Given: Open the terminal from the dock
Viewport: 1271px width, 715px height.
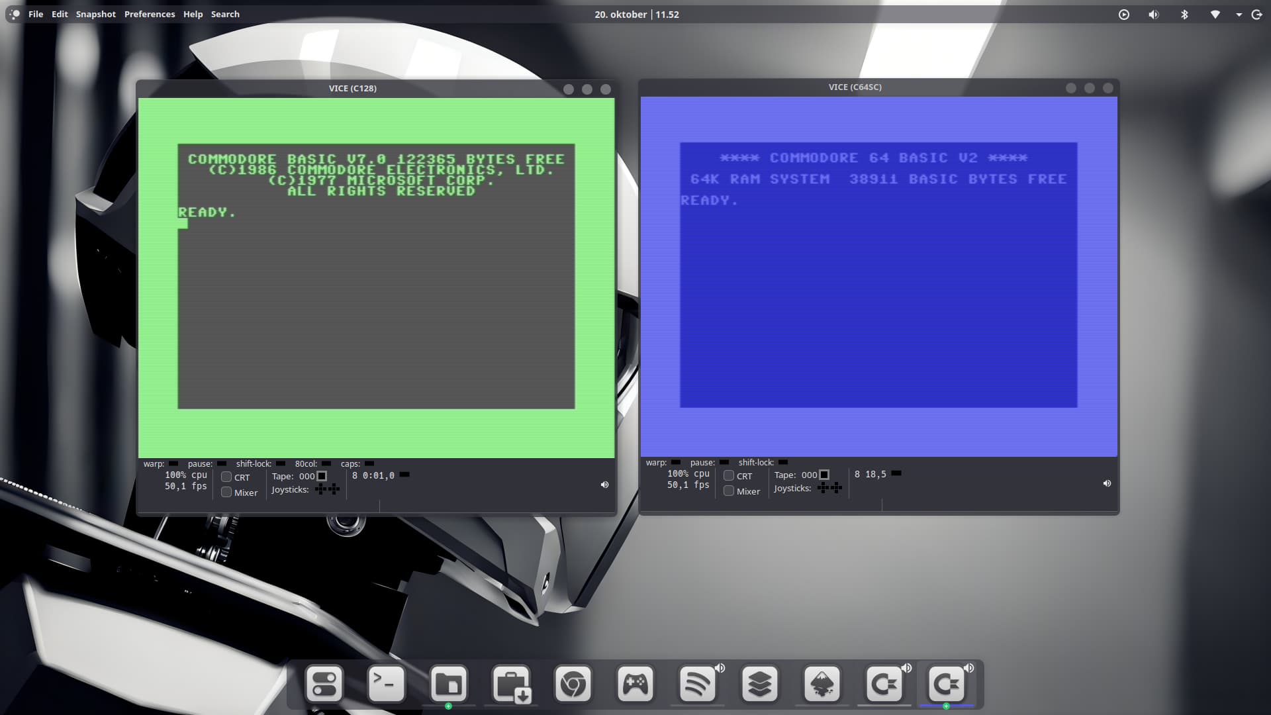Looking at the screenshot, I should pos(386,683).
